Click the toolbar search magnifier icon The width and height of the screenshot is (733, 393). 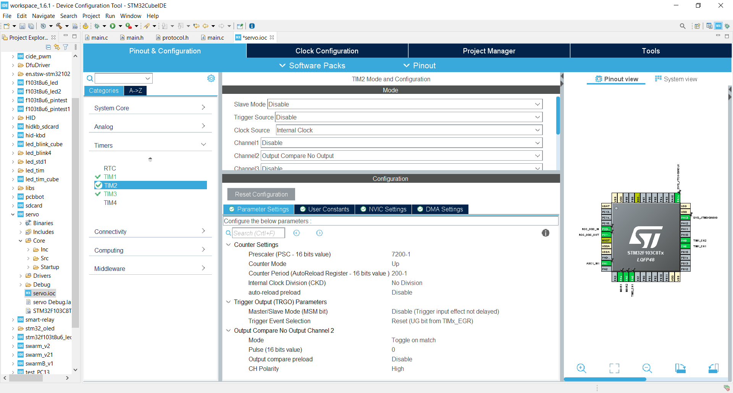click(683, 26)
